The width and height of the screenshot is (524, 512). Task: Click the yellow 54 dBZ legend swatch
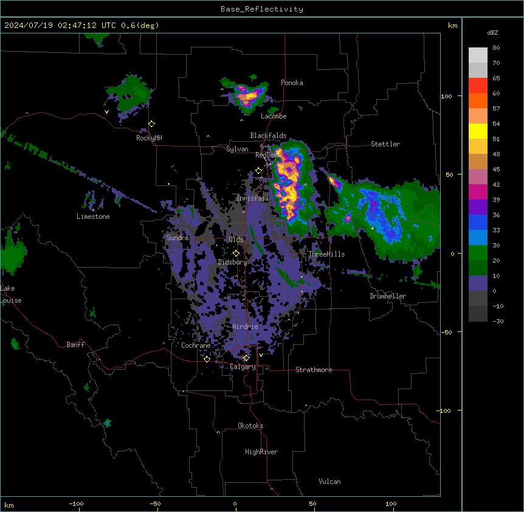[x=478, y=131]
